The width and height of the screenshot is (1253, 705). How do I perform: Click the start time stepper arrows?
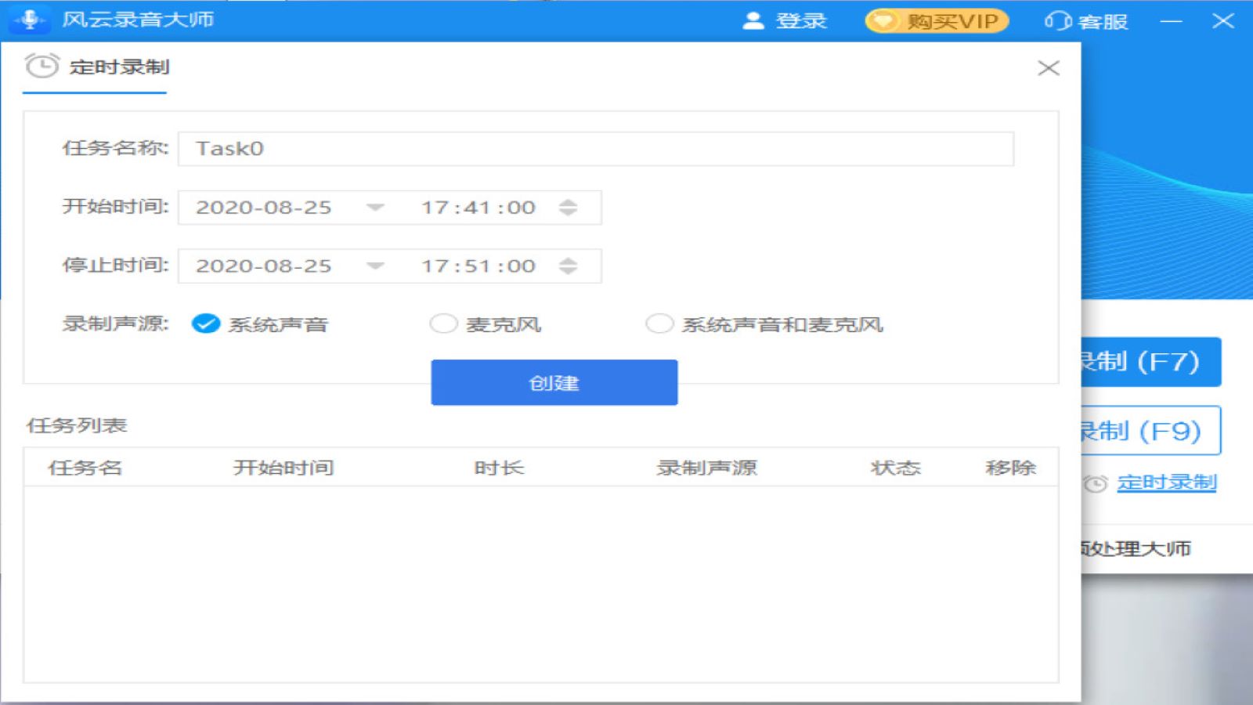click(569, 207)
